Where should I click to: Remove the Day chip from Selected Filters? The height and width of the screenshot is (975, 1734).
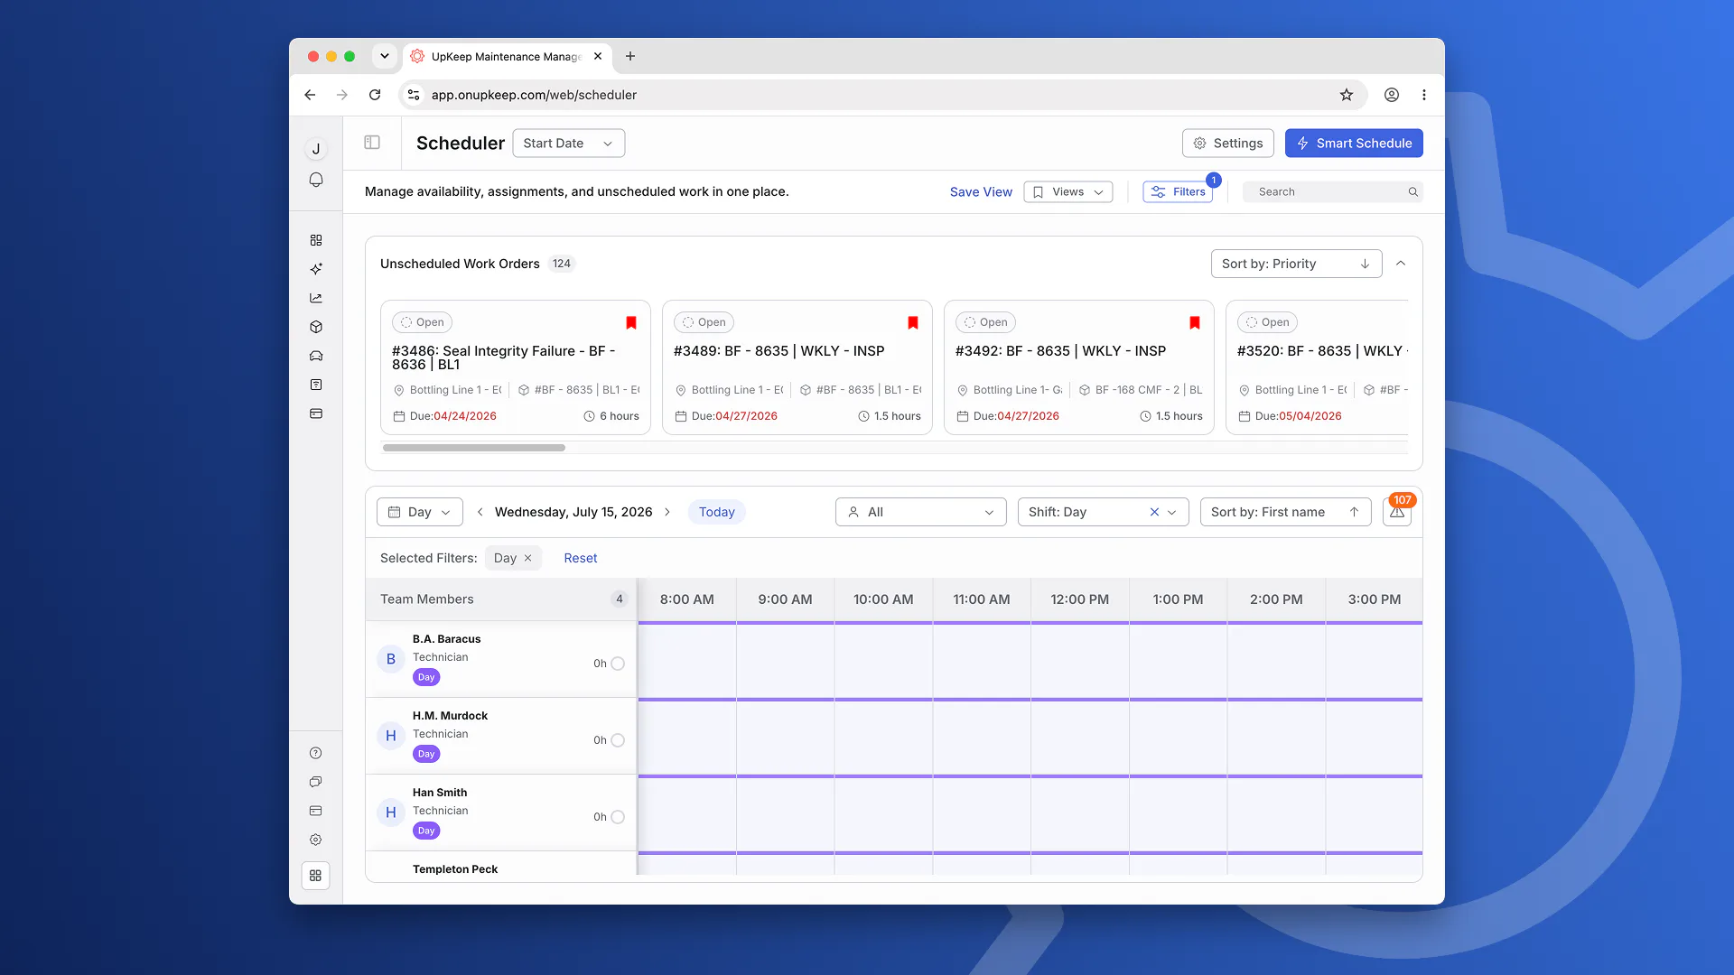coord(528,558)
